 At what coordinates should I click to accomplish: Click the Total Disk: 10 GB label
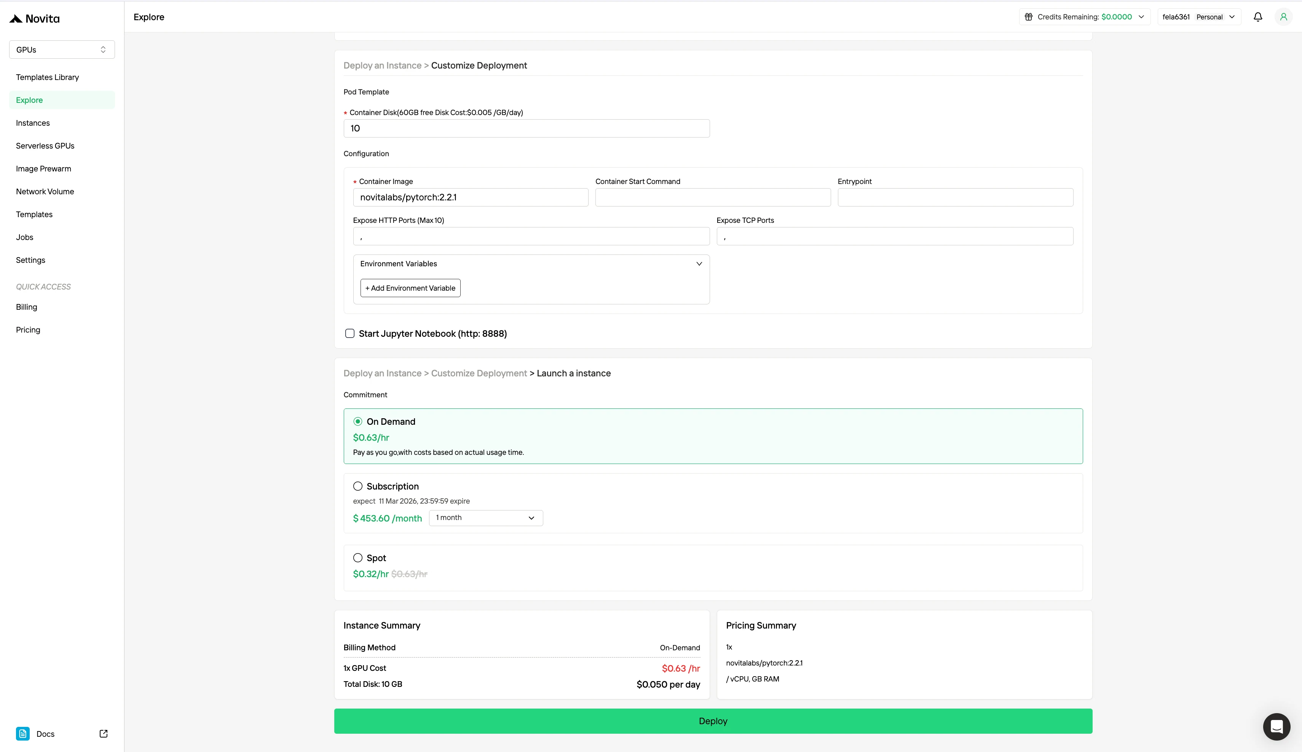(373, 684)
